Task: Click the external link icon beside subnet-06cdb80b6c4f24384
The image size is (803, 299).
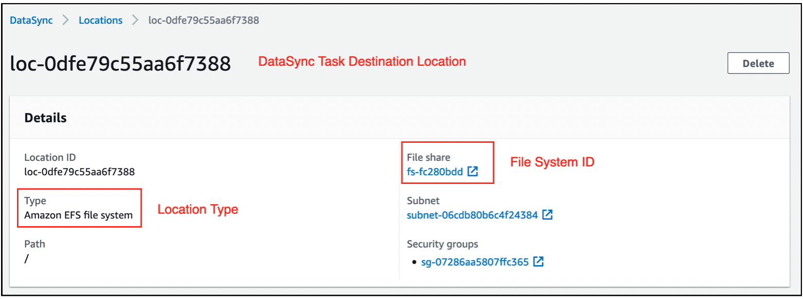Action: click(x=548, y=215)
